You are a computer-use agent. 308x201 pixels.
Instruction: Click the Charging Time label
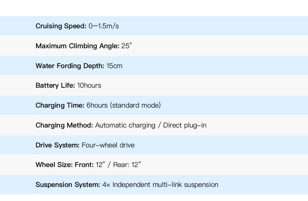tap(60, 105)
